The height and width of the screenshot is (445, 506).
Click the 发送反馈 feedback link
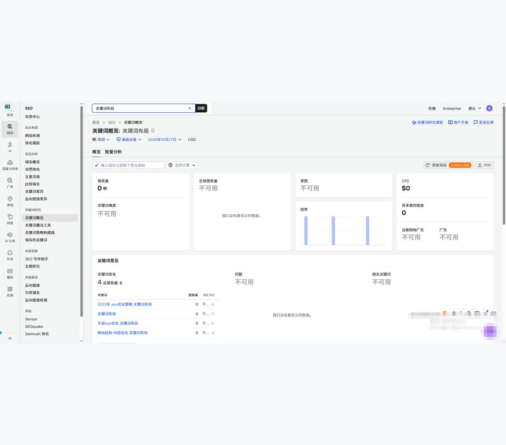pos(483,123)
